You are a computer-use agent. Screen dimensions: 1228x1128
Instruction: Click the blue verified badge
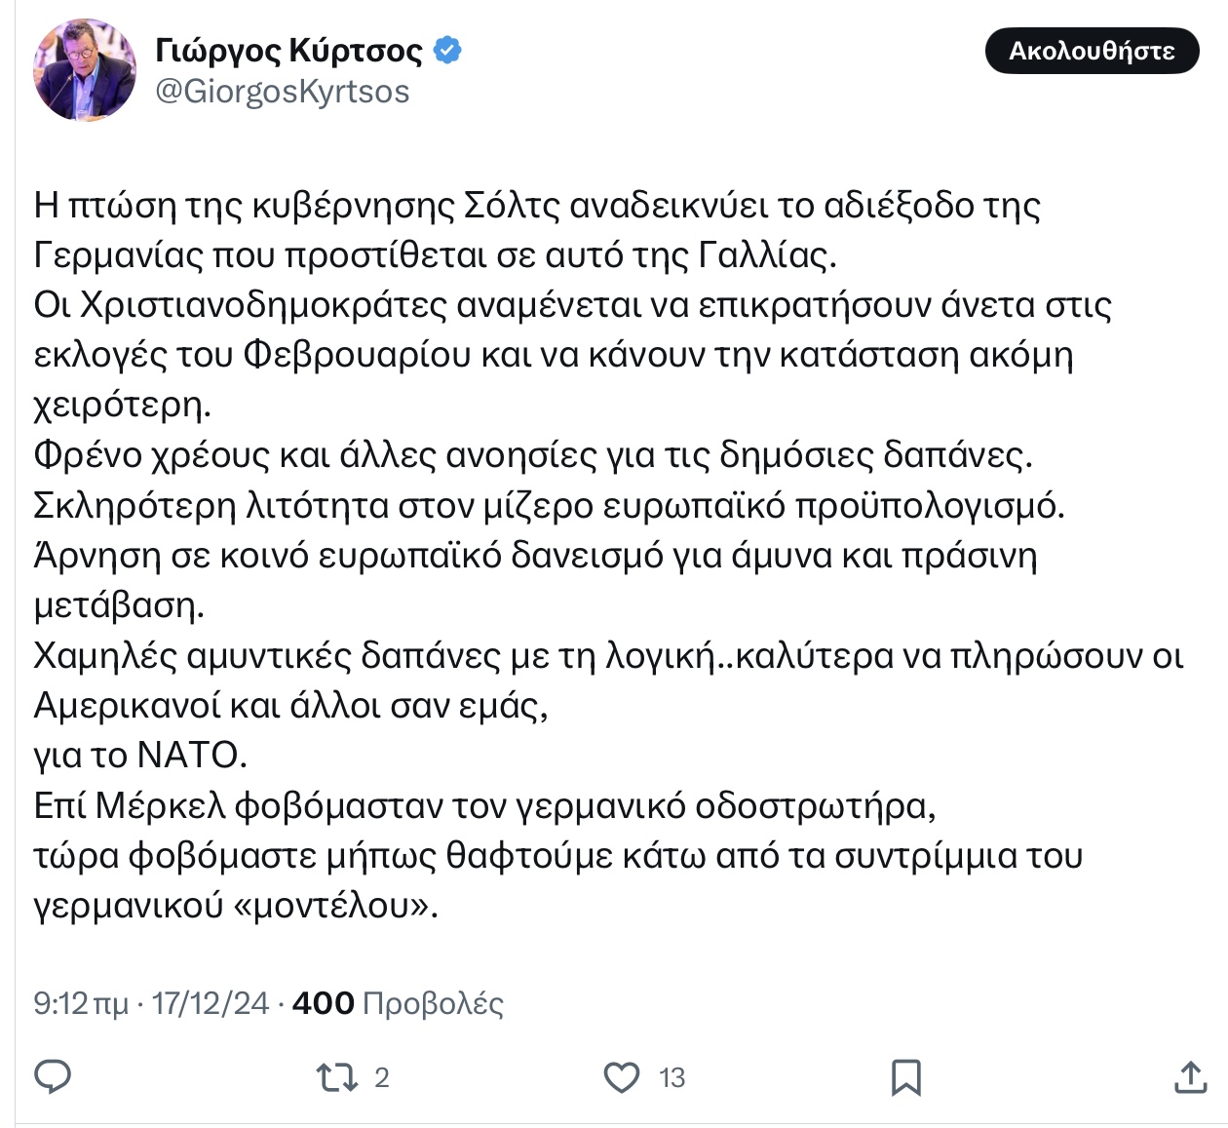pos(447,50)
